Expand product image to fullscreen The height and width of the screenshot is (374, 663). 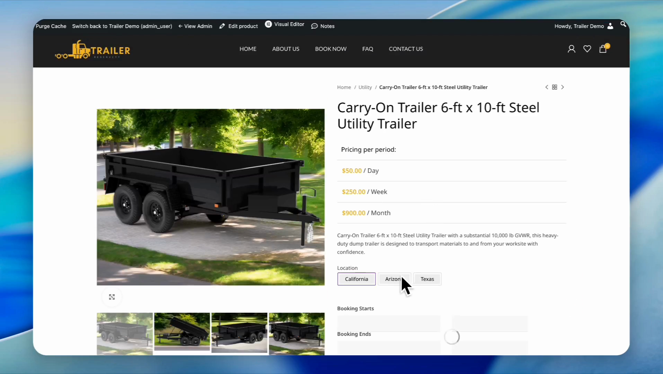click(112, 297)
